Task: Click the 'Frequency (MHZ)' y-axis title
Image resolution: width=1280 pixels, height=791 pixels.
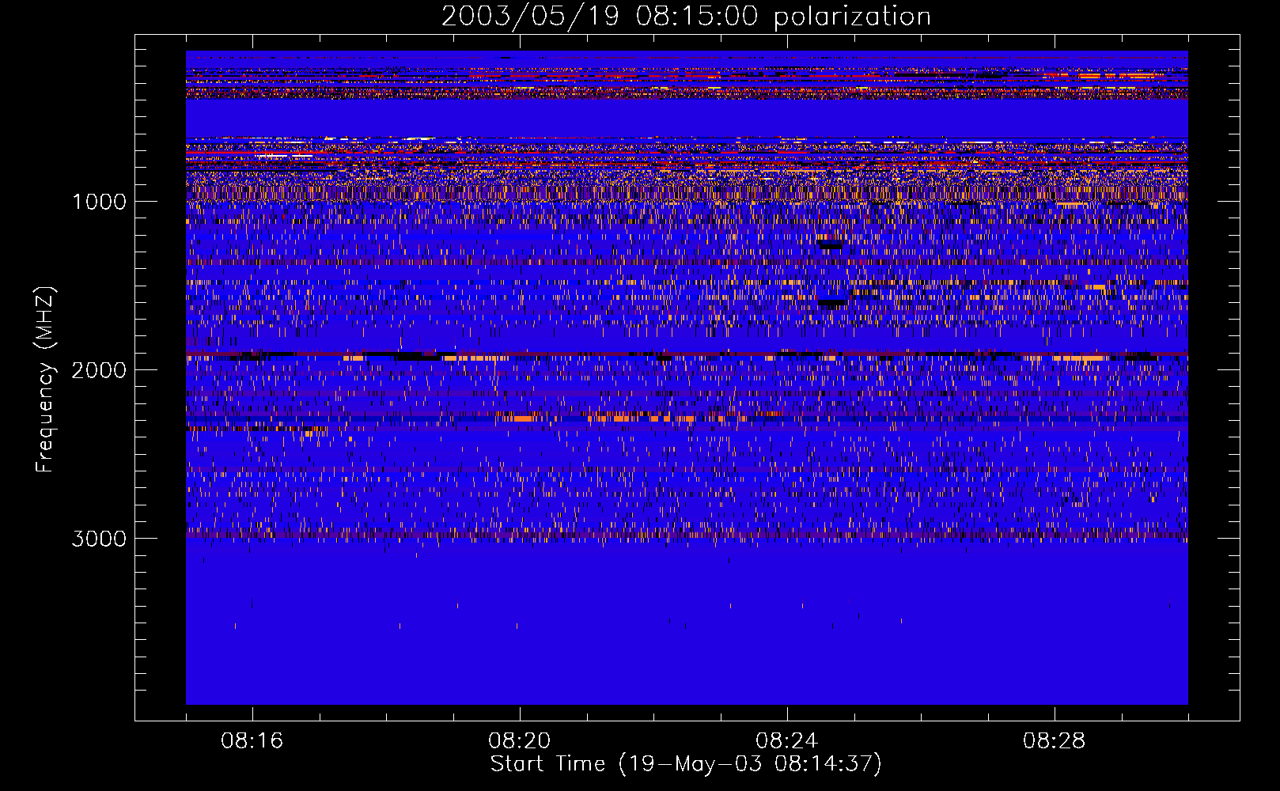Action: (45, 380)
